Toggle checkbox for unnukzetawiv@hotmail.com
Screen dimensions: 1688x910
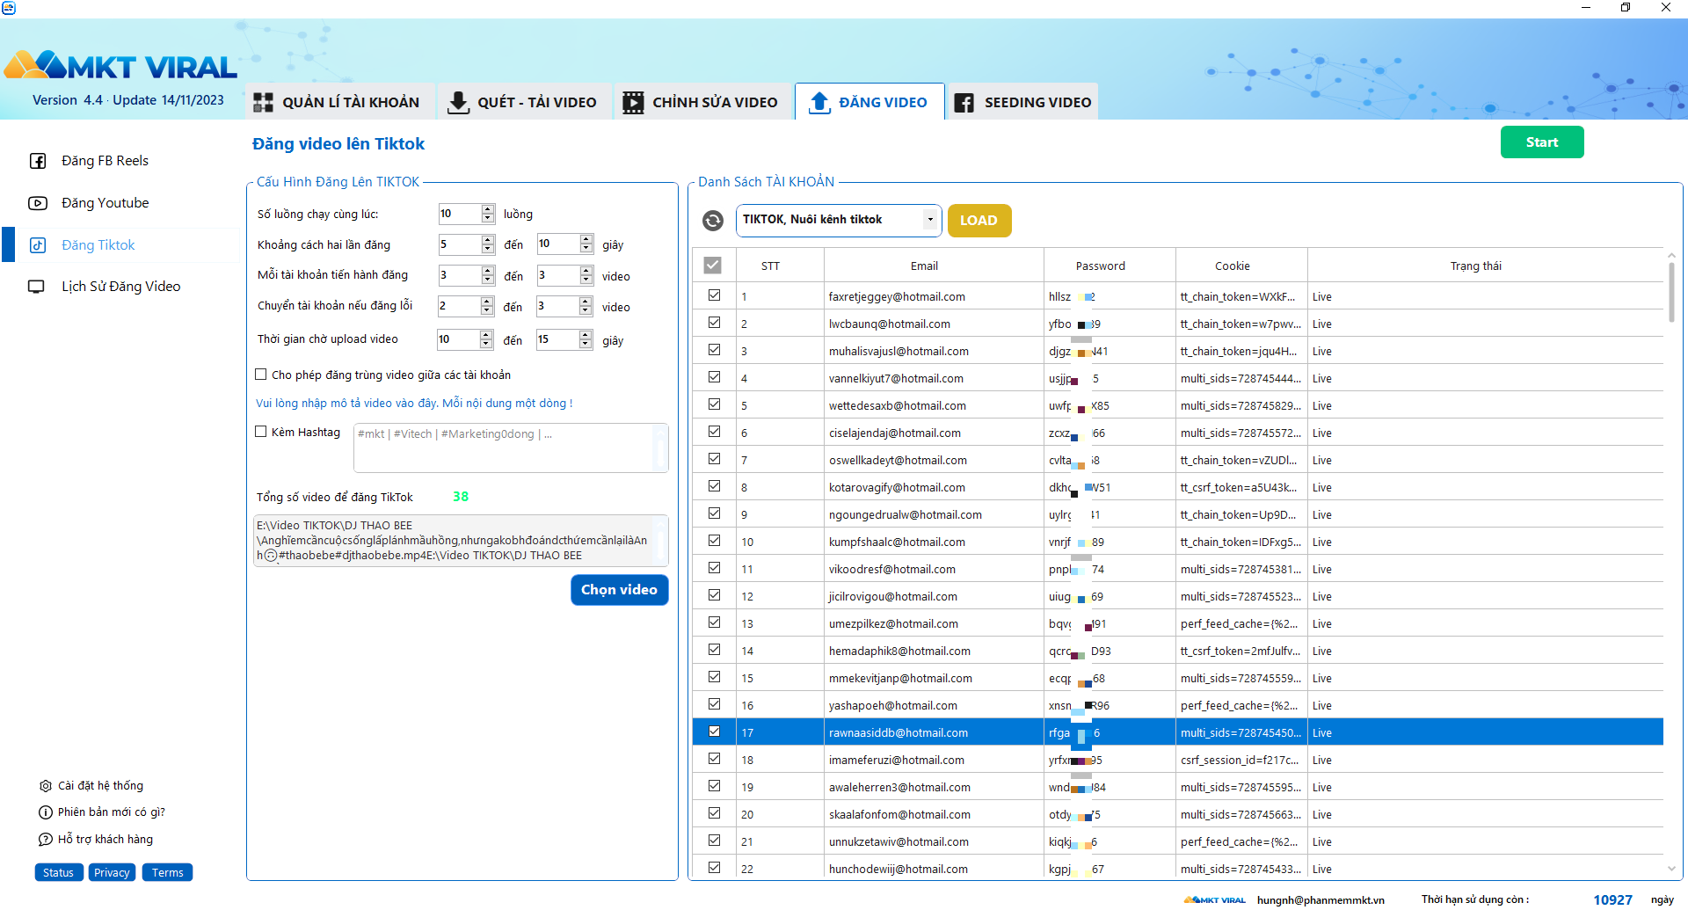click(x=715, y=841)
